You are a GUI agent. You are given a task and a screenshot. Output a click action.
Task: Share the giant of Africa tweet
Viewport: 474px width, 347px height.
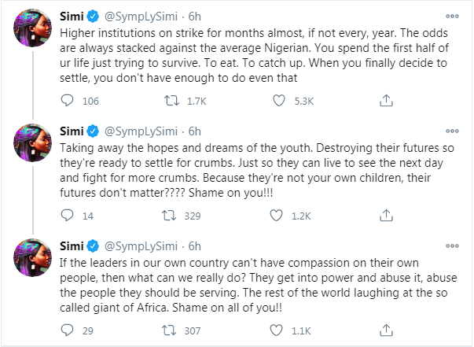[x=386, y=329]
